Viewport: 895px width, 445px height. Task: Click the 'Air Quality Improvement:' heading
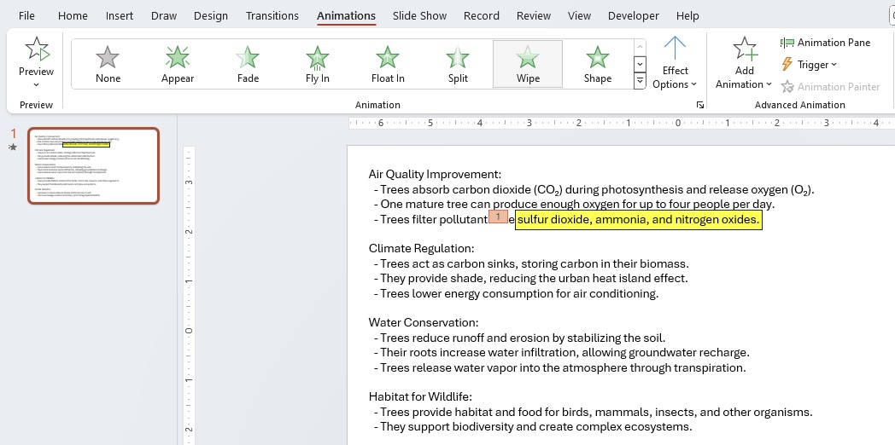[435, 175]
